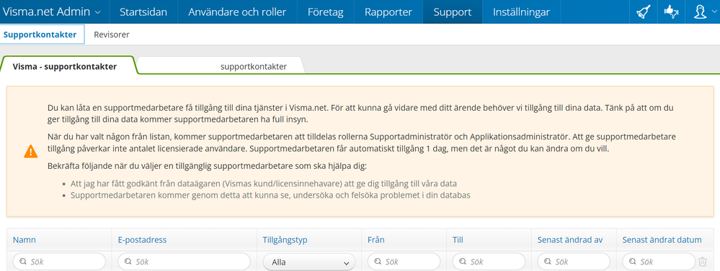Open the Företag section

point(326,12)
